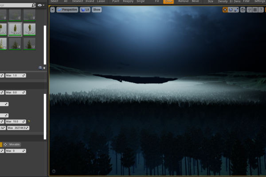Select the tree thumbnail showing 6.34K
The height and width of the screenshot is (177, 266).
(15, 29)
